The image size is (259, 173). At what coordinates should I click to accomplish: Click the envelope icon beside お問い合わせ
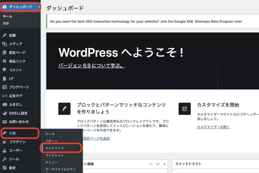(4, 122)
